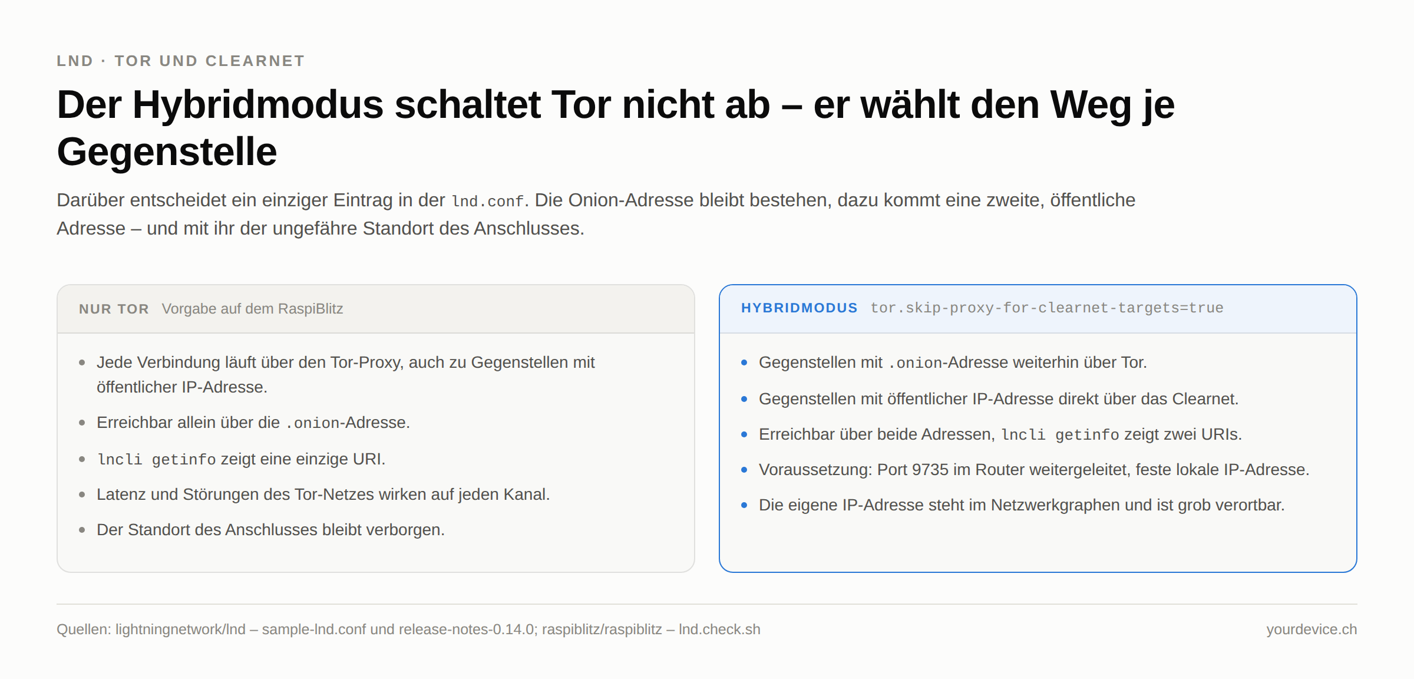
Task: Click 'Vorgabe auf dem RaspiBlitz' subtitle
Action: (252, 309)
